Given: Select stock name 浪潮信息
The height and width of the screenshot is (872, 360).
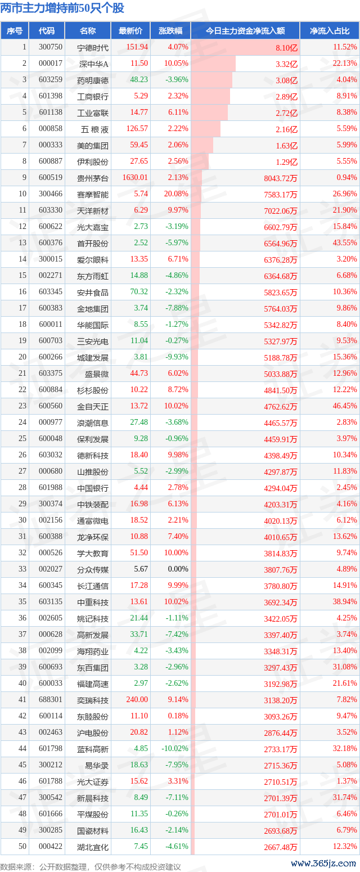Looking at the screenshot, I should click(93, 423).
